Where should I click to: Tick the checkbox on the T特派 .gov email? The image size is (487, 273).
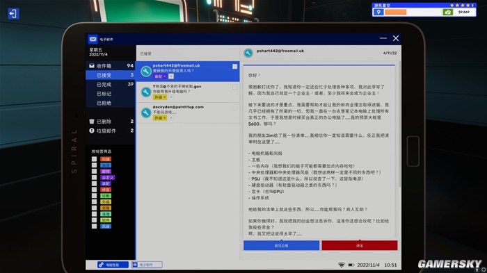point(235,87)
